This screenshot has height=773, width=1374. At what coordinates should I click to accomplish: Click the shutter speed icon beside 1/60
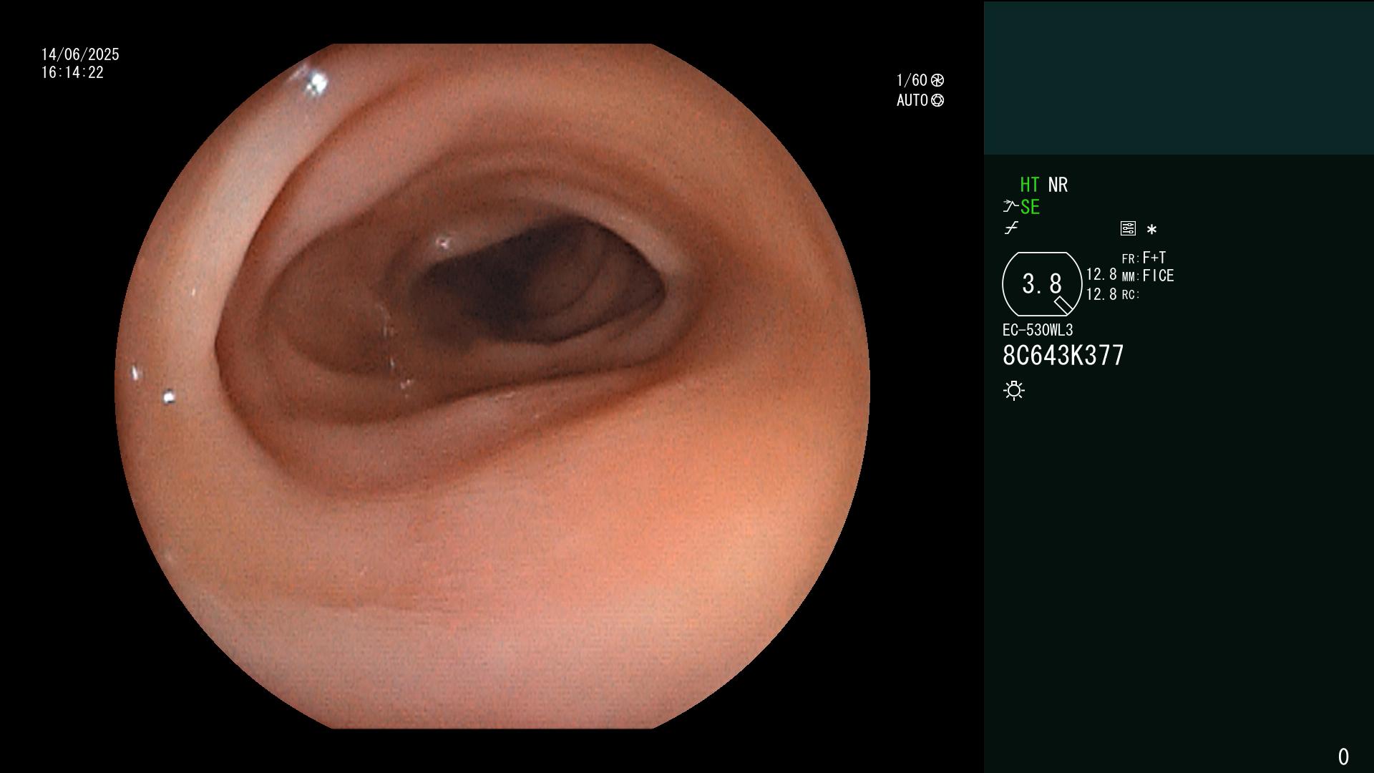(937, 80)
